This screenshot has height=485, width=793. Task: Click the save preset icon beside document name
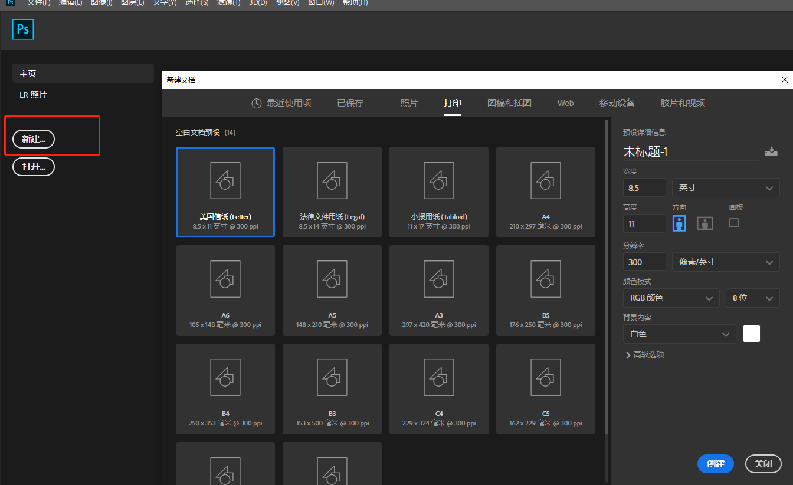pos(771,151)
